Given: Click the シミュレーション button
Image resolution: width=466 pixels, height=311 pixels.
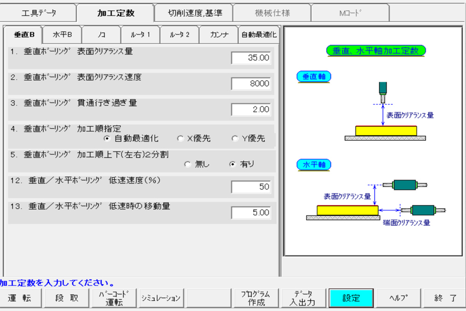Looking at the screenshot, I should coord(161,298).
